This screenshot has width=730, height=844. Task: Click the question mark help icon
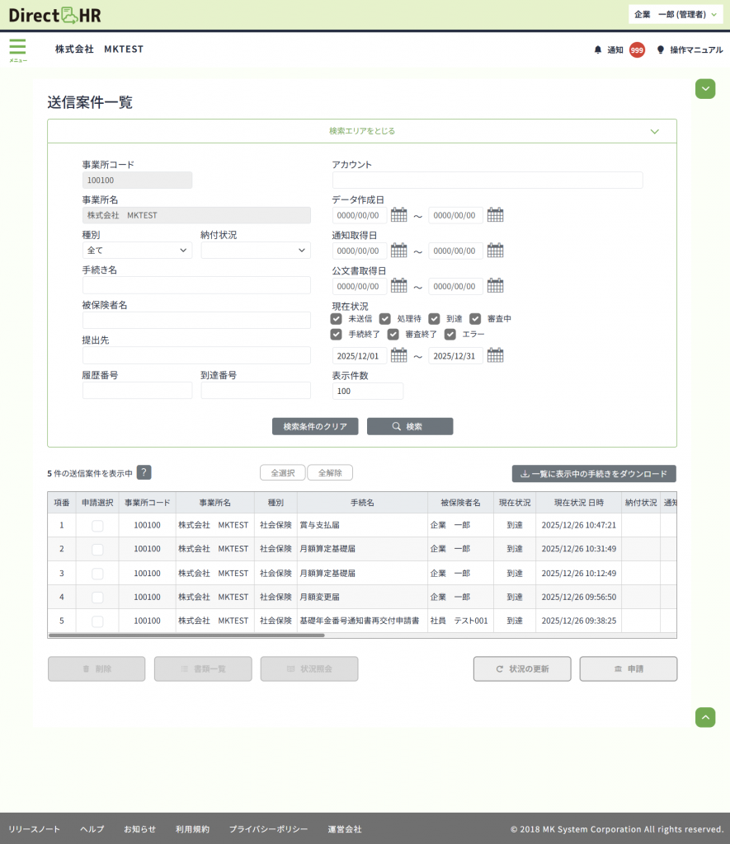144,472
